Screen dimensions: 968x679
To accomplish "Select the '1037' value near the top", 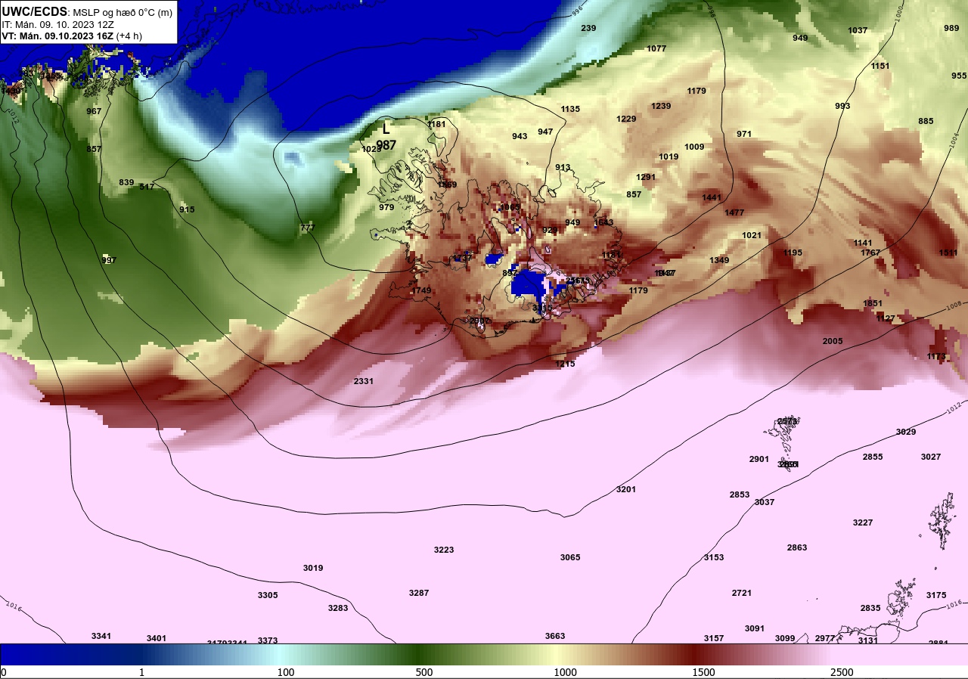I will [x=858, y=30].
